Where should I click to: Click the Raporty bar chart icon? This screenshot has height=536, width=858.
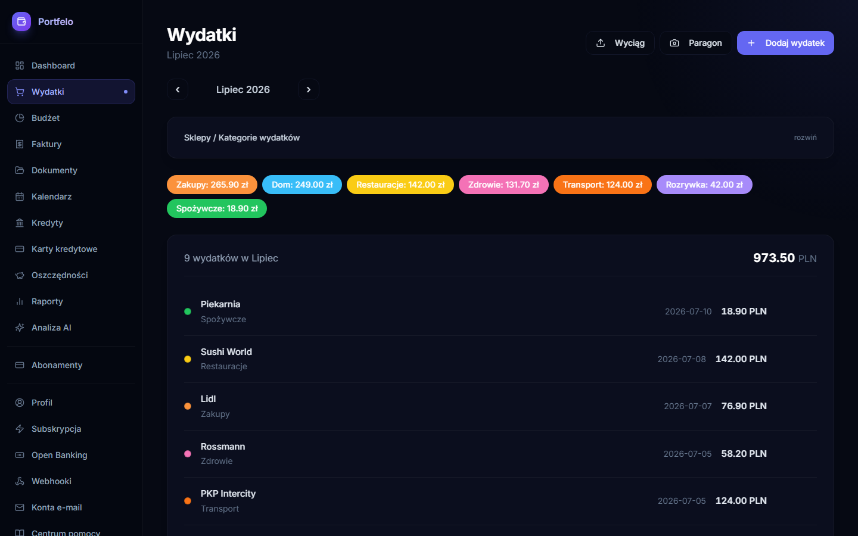tap(20, 301)
